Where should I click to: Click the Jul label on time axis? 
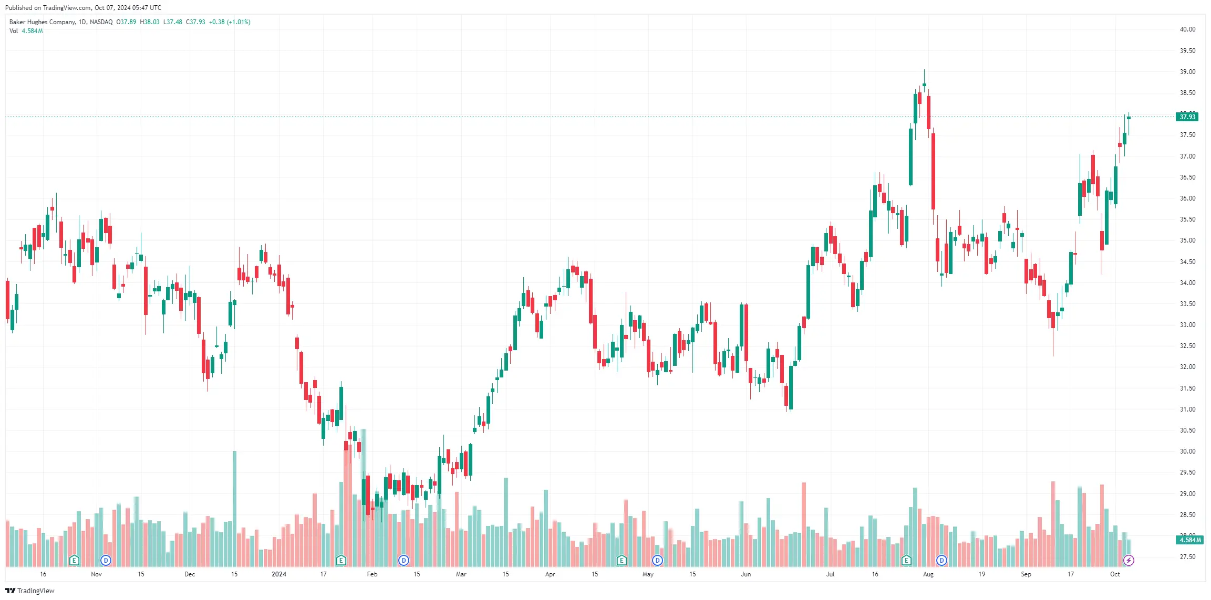830,574
